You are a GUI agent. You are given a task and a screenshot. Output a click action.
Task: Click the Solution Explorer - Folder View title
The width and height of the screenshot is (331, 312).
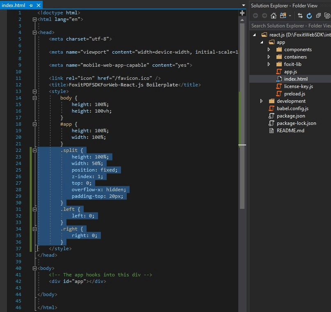tap(284, 6)
